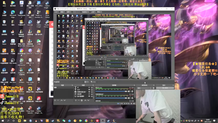Open the WPS Office desktop shortcut
The width and height of the screenshot is (218, 123).
click(39, 4)
